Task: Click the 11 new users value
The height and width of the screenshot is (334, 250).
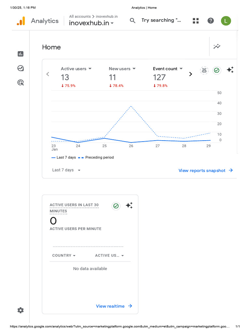Action: tap(112, 77)
